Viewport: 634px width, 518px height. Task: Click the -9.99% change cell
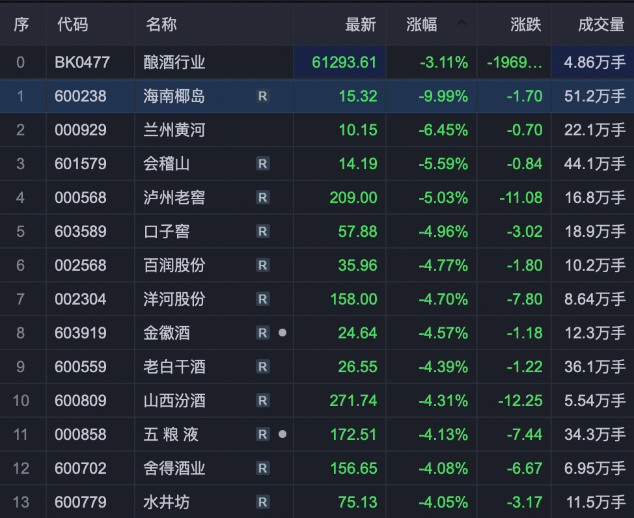tap(443, 96)
